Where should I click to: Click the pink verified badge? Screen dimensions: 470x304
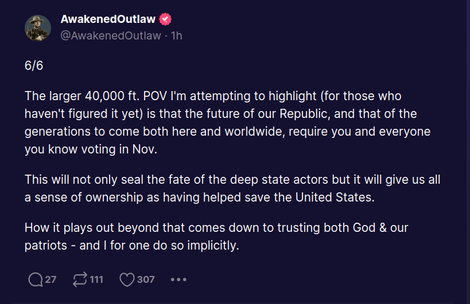[x=166, y=19]
